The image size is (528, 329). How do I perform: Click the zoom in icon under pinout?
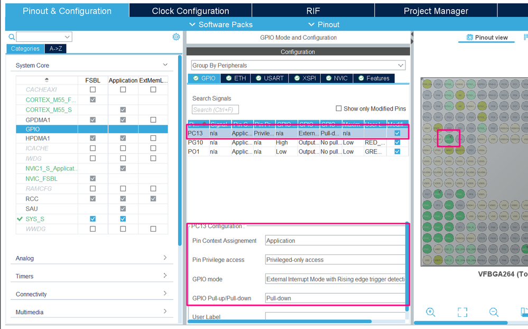[430, 312]
